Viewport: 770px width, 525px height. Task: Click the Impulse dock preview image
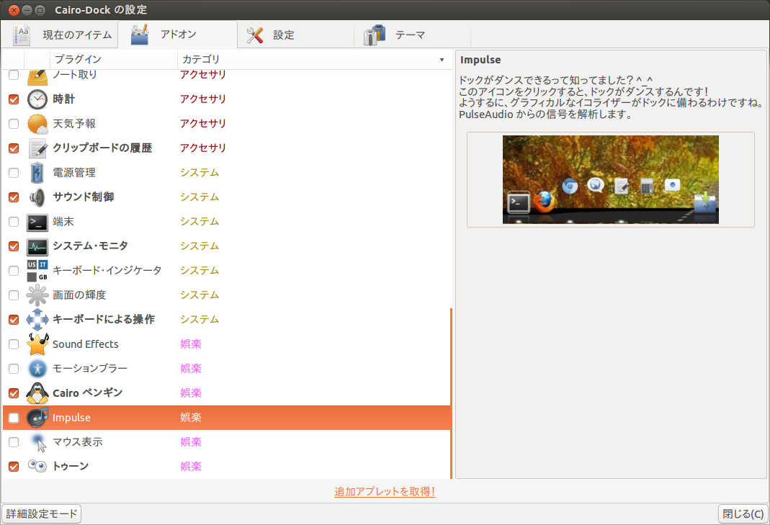pos(610,180)
